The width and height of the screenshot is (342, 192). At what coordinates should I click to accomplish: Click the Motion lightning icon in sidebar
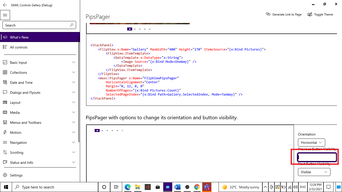[x=5, y=132]
